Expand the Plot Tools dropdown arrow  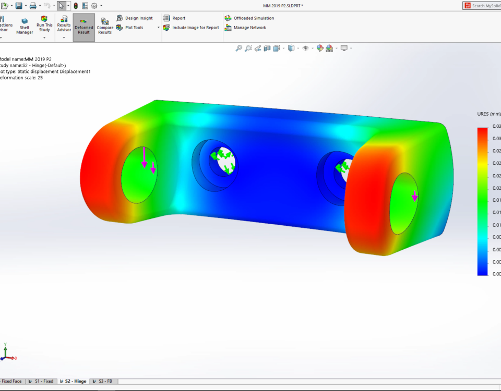click(159, 27)
